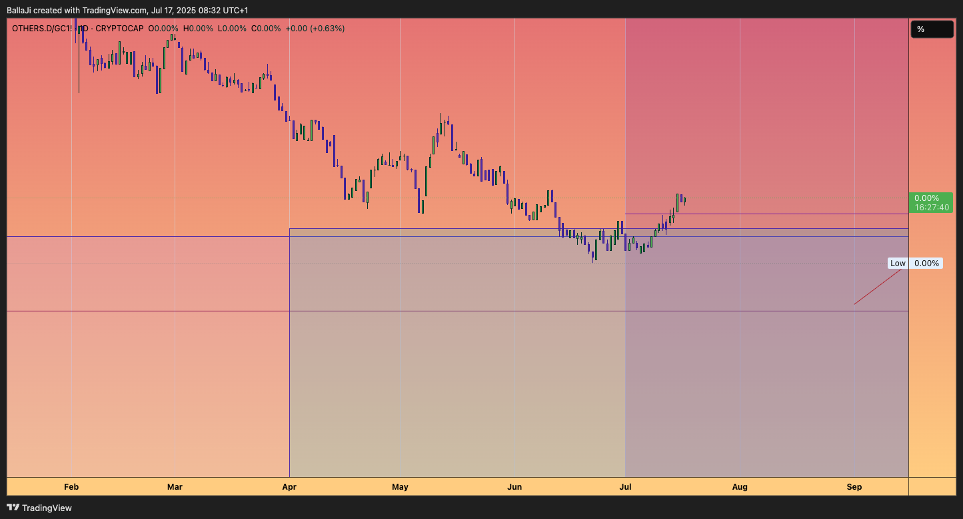Click the Low value L0.00% in legend
The width and height of the screenshot is (963, 519).
tap(232, 29)
